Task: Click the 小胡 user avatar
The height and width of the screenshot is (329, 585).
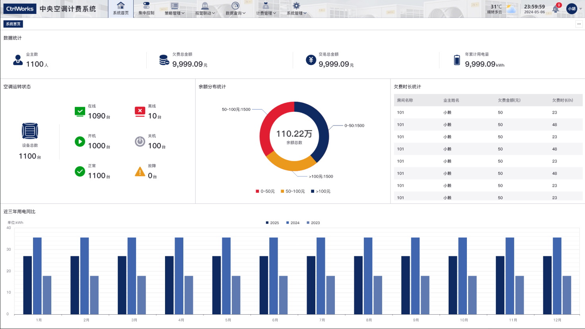Action: click(571, 9)
